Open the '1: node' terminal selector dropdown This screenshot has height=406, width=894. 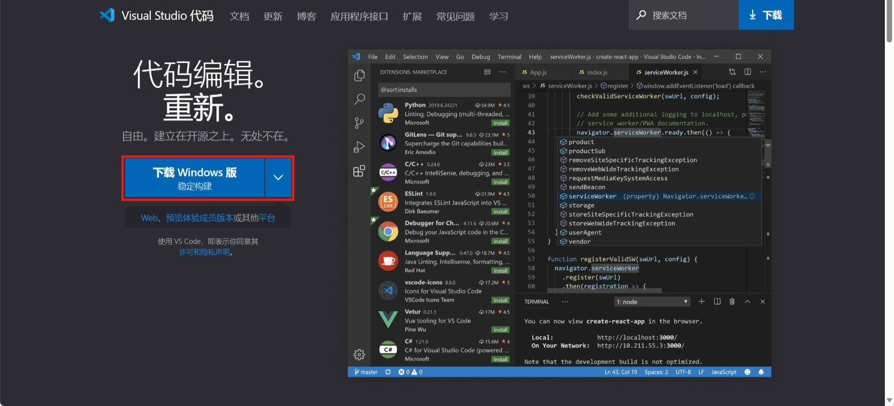click(652, 302)
